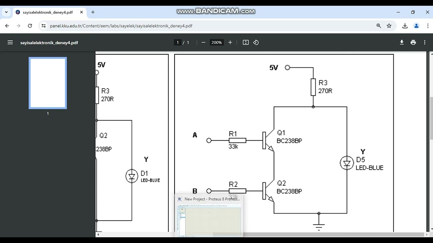Go back to previous page

(7, 26)
